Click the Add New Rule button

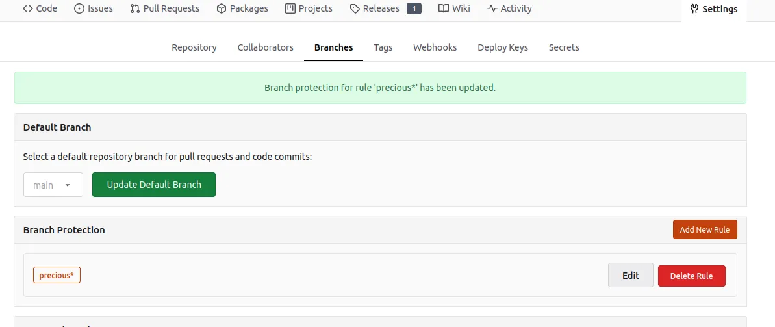click(x=705, y=229)
